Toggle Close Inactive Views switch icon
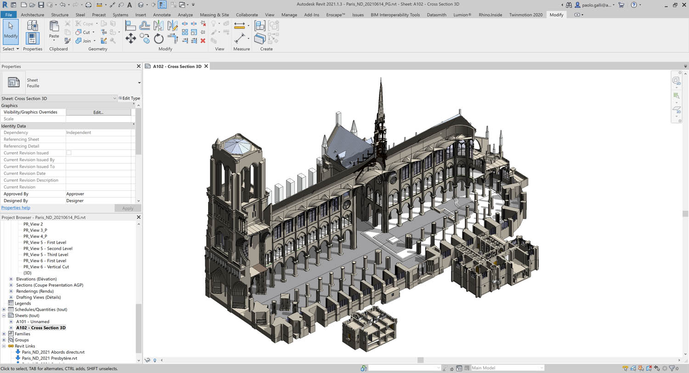 (x=174, y=5)
